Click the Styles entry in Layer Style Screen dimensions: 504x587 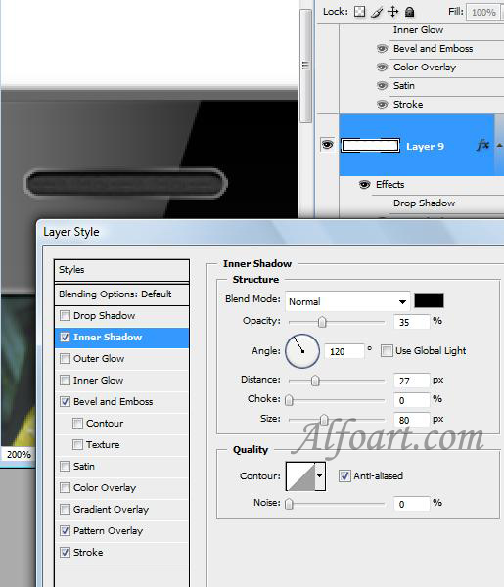[x=121, y=270]
